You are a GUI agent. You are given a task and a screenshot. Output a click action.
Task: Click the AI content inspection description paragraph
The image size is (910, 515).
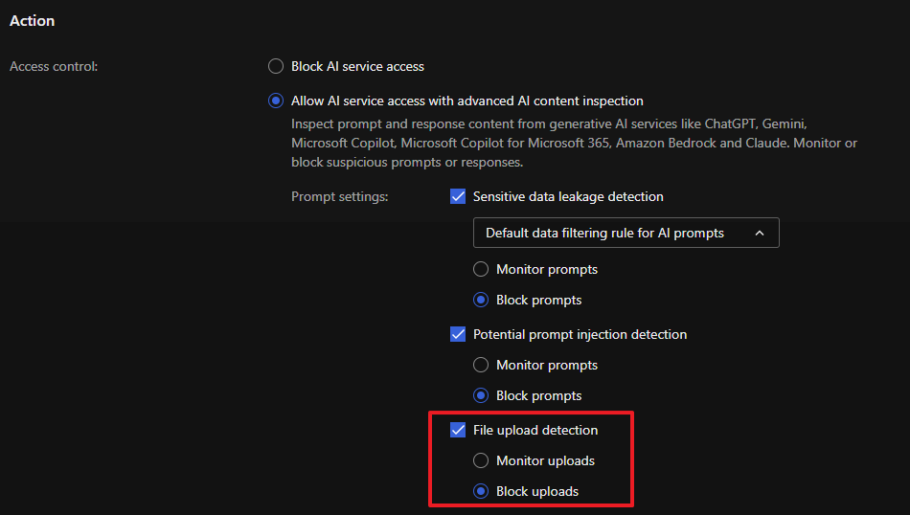point(574,143)
